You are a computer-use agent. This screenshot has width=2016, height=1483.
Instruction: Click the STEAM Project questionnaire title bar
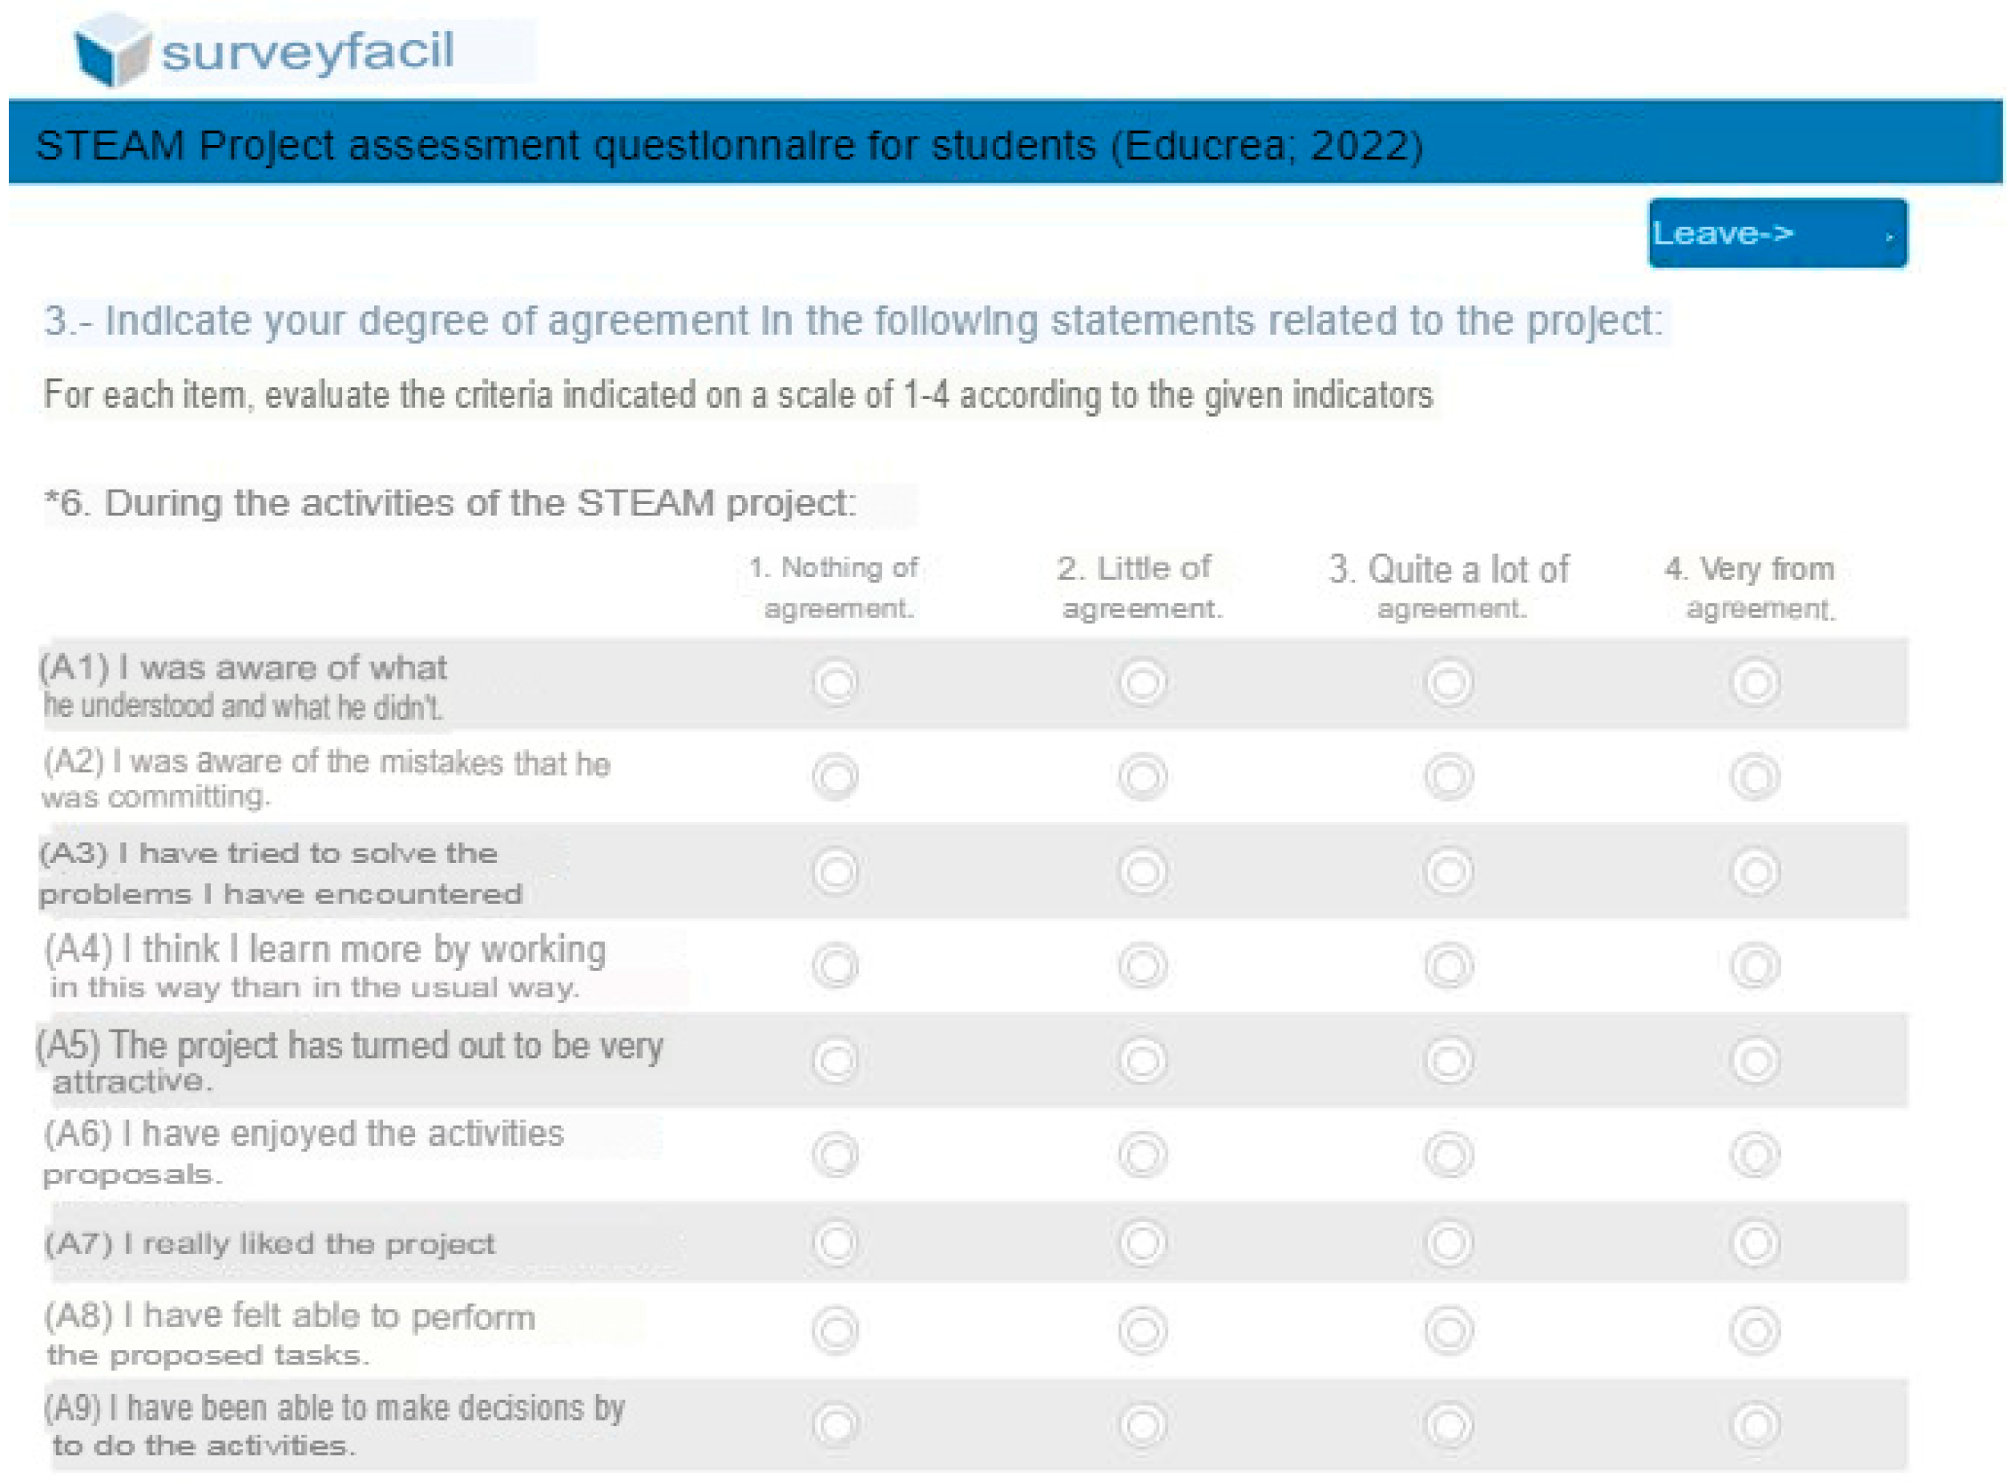point(1006,143)
